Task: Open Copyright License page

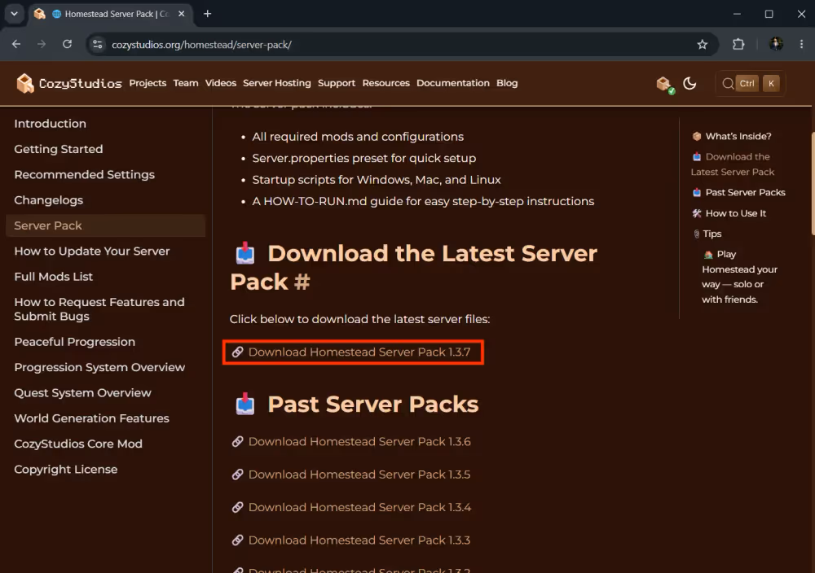Action: 65,469
